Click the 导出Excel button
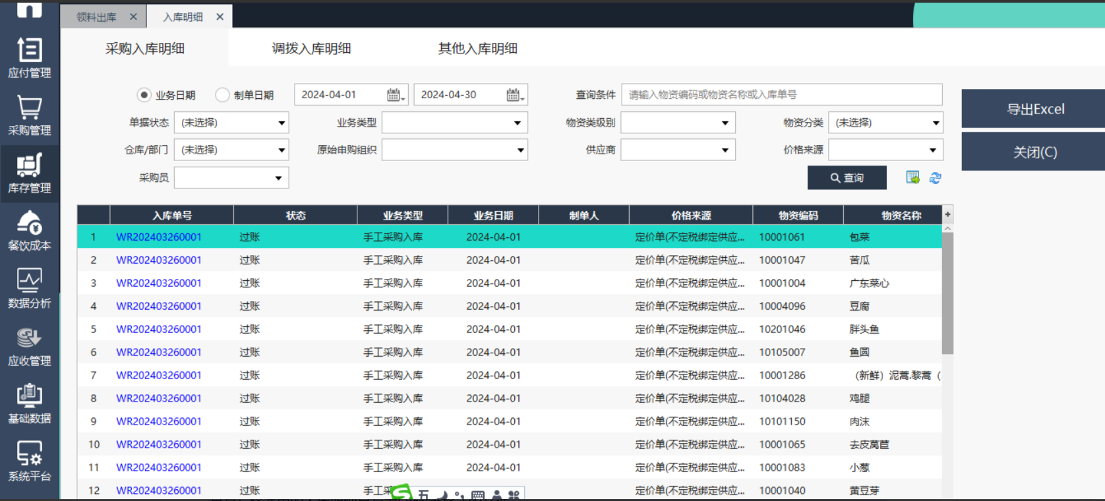This screenshot has width=1105, height=501. (x=1034, y=109)
